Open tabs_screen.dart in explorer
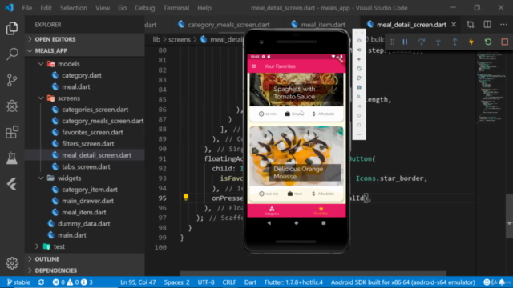The width and height of the screenshot is (513, 288). pos(86,166)
